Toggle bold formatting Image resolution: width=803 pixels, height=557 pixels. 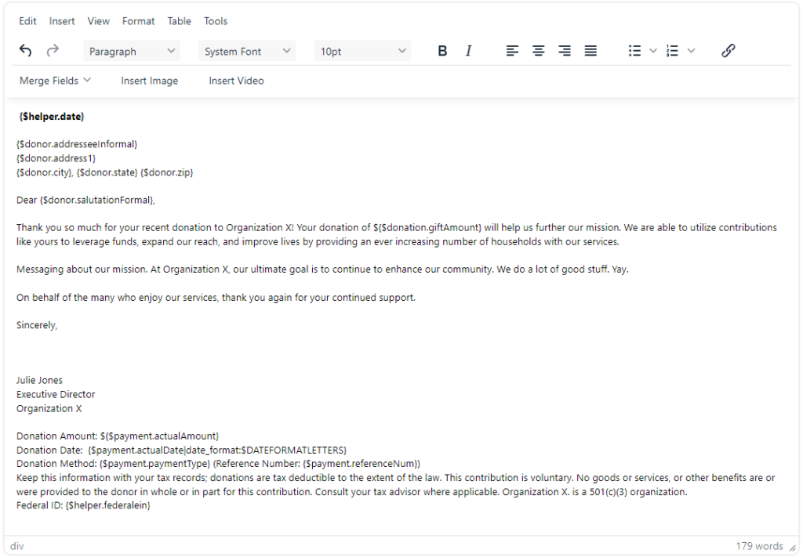coord(442,51)
